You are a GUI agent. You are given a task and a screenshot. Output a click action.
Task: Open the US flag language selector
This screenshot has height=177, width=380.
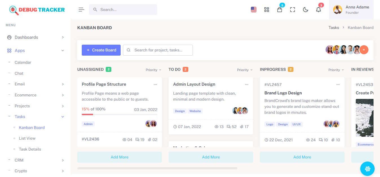click(x=254, y=10)
